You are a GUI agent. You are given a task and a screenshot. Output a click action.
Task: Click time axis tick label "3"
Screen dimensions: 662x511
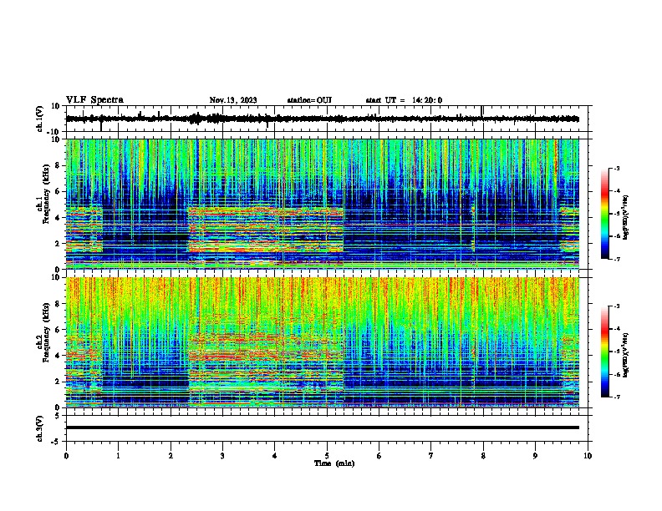[222, 456]
